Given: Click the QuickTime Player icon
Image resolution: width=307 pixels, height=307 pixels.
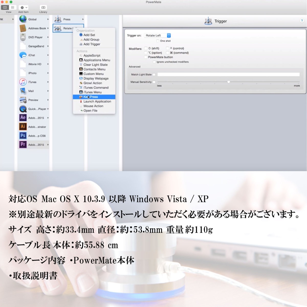Looking at the screenshot, I should tap(23, 109).
